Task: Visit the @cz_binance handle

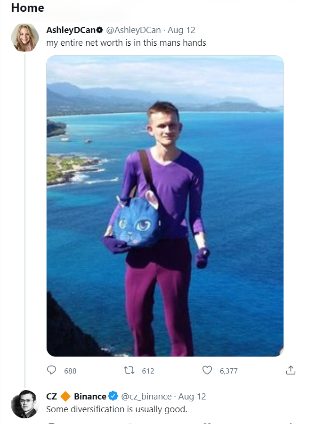Action: point(146,397)
